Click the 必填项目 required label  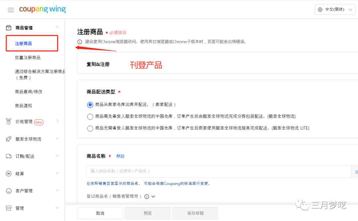click(x=118, y=33)
